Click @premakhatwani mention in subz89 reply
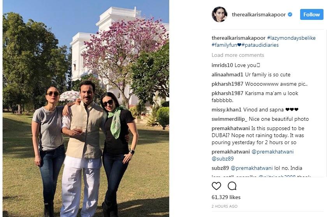327x217 pixels. tap(252, 168)
